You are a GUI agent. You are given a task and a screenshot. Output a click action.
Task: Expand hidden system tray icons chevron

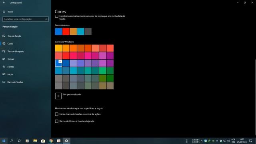202,141
